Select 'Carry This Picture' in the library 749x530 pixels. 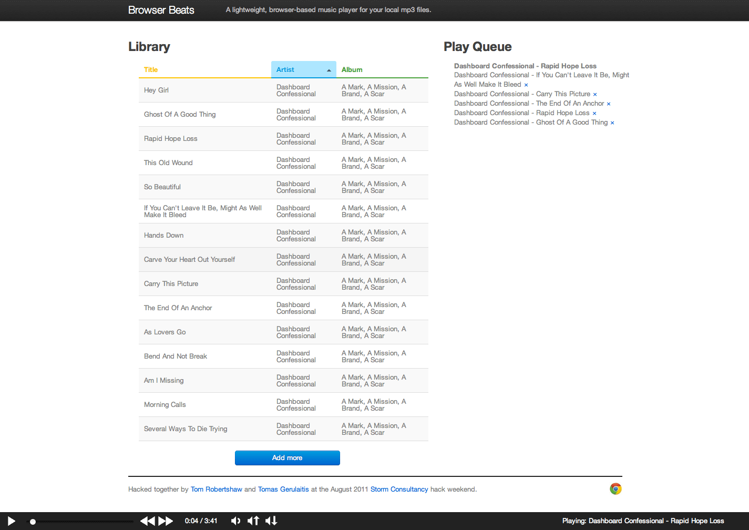[171, 284]
